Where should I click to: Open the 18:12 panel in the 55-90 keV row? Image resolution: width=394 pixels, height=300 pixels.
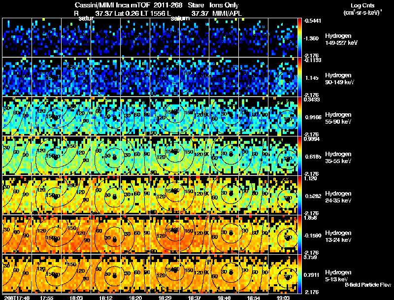[106, 116]
